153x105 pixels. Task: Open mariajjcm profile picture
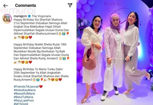[7, 19]
